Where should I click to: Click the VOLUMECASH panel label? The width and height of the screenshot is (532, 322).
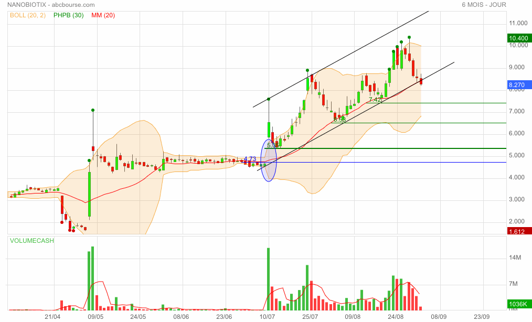[x=32, y=241]
